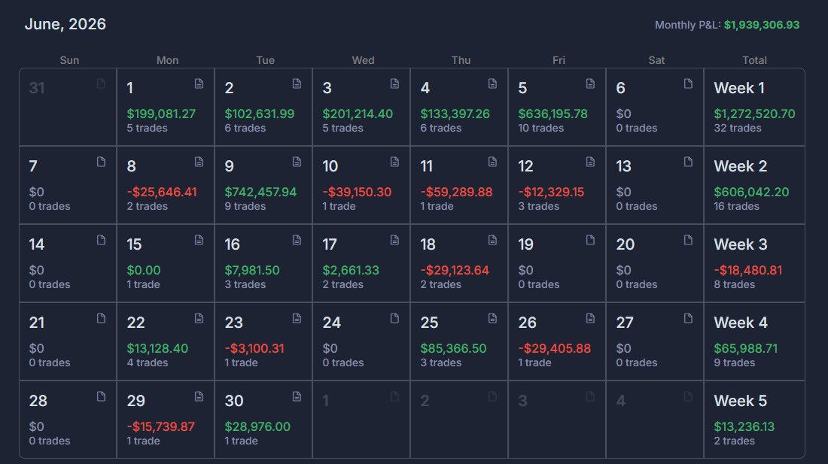The image size is (828, 464).
Task: Open the note icon on June 23
Action: 297,318
